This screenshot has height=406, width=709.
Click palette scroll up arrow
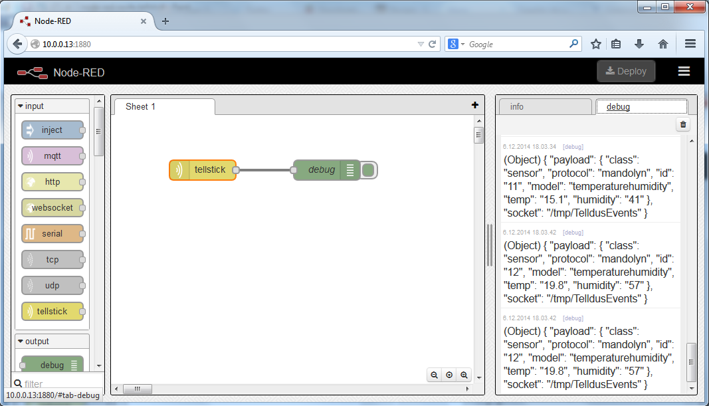99,101
